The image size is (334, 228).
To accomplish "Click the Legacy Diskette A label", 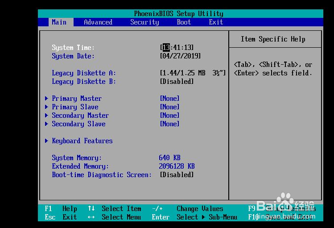I will [x=84, y=73].
